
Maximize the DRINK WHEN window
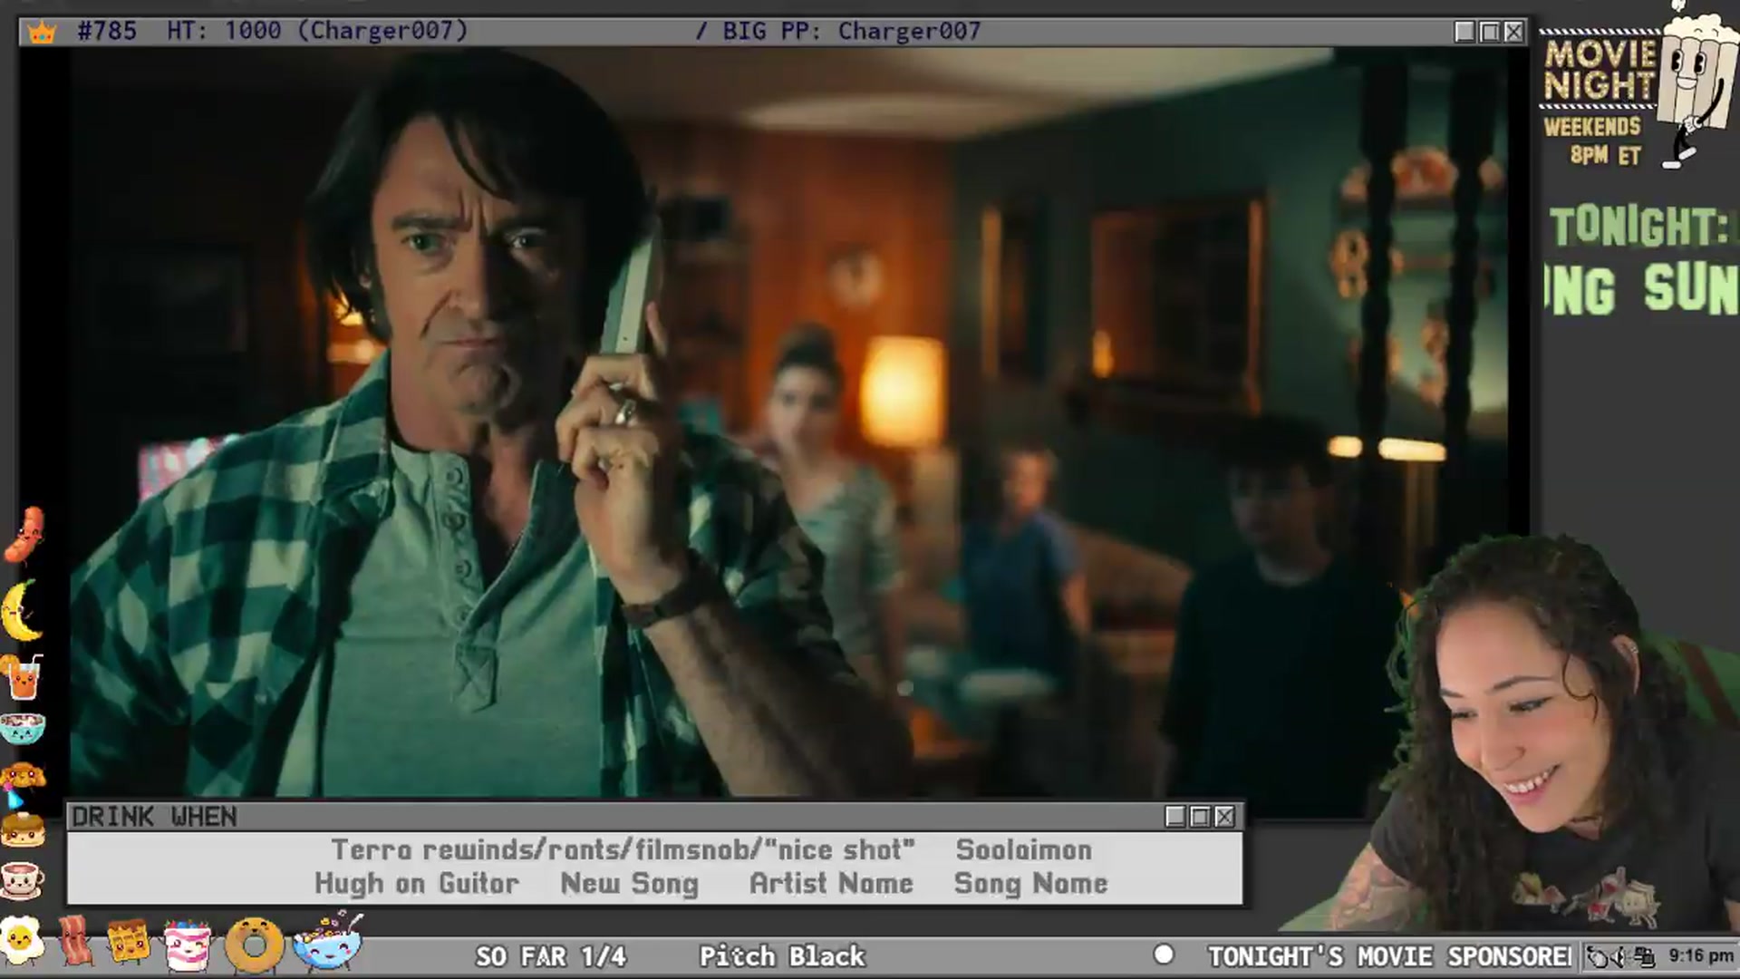[x=1200, y=817]
